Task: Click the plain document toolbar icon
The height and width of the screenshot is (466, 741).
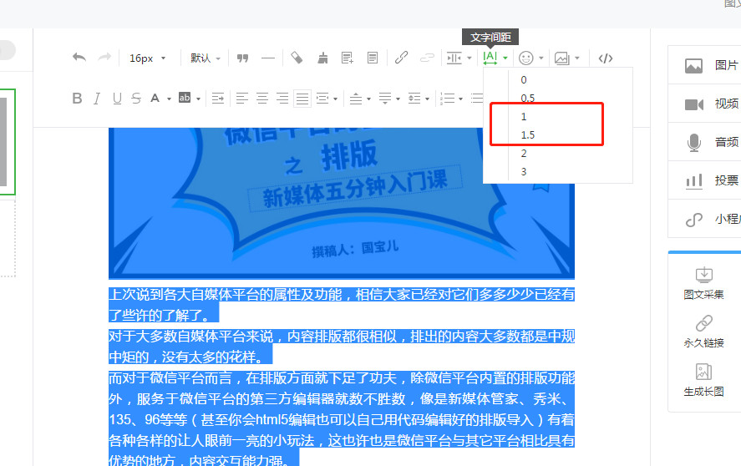Action: pyautogui.click(x=373, y=58)
